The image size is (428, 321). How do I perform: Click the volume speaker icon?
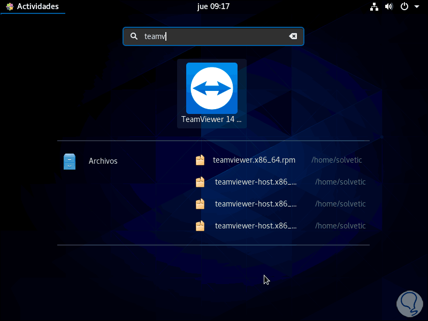389,6
